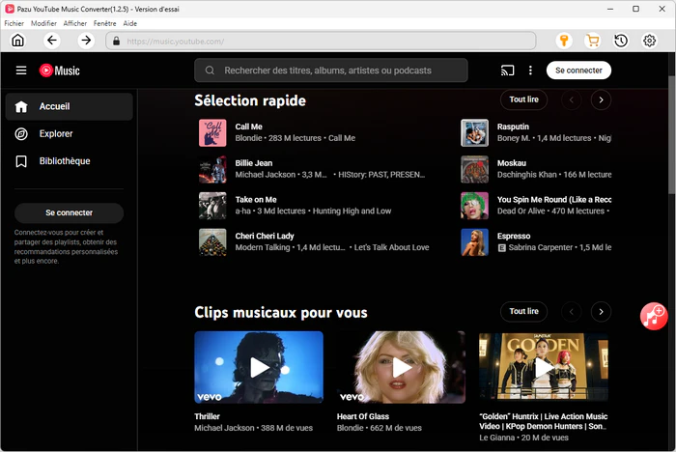676x452 pixels.
Task: Open the Aide menu
Action: (129, 23)
